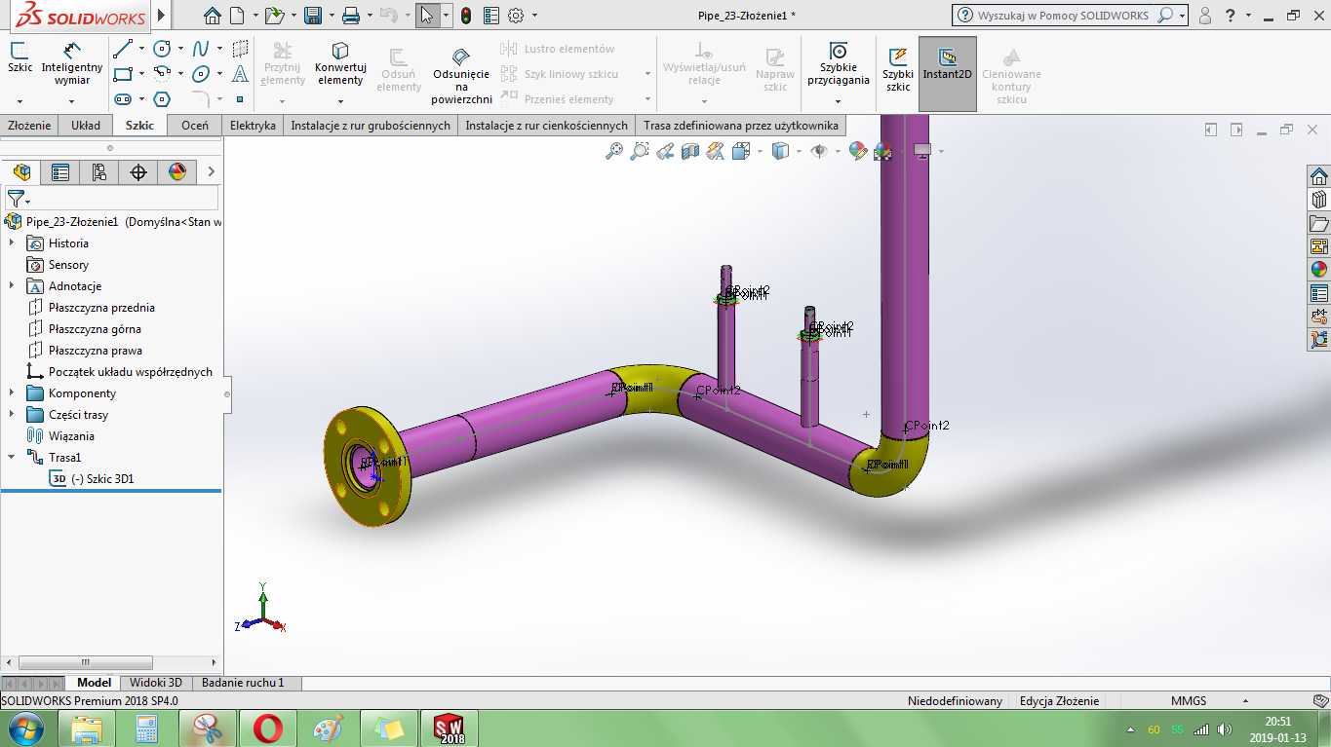1331x747 pixels.
Task: Open the dropdown arrow under Inteligentny wymiar
Action: pos(72,100)
